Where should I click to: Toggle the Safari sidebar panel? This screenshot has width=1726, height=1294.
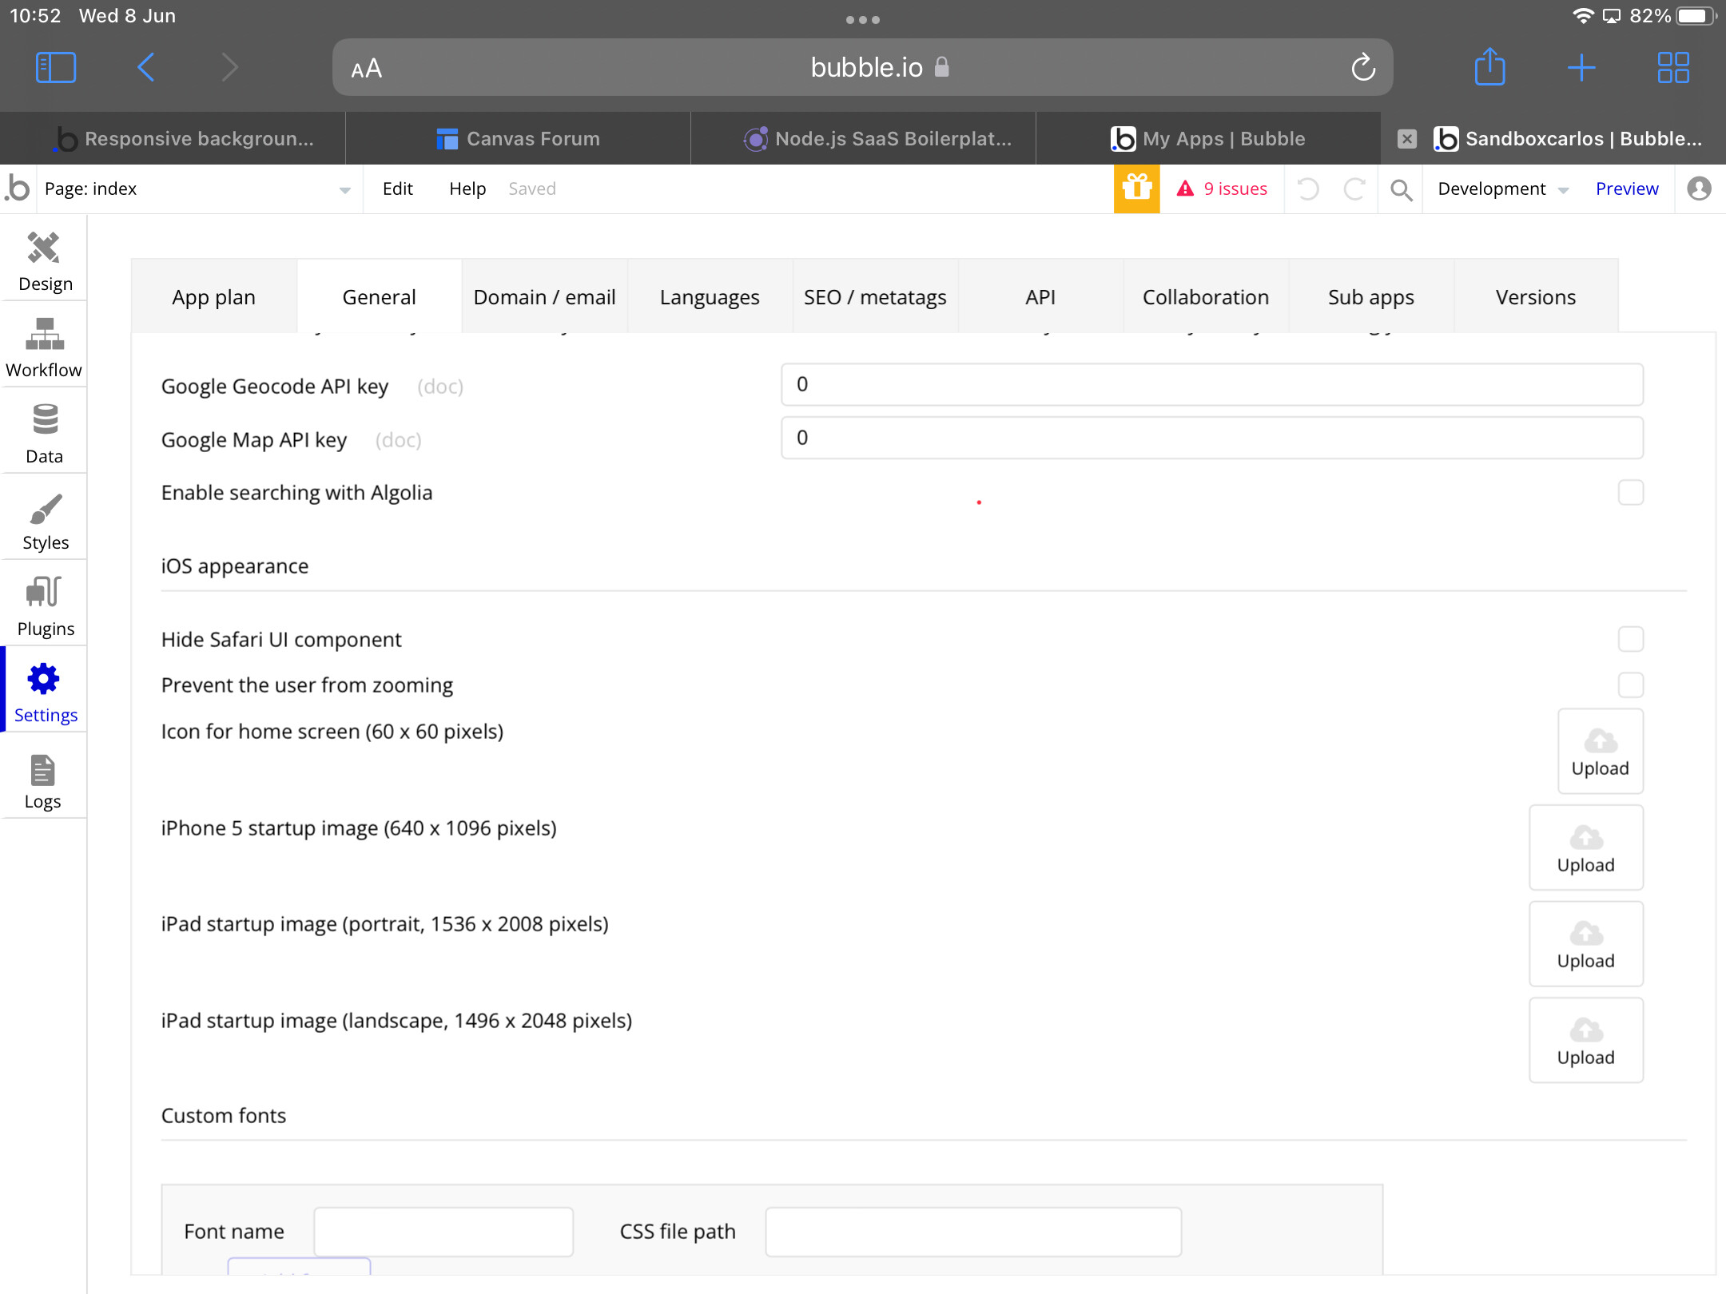pyautogui.click(x=56, y=67)
